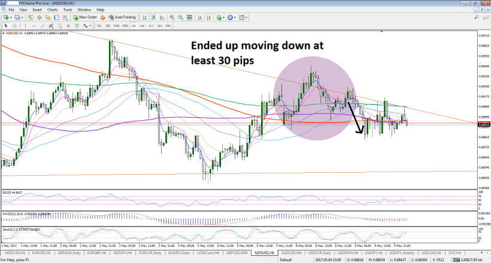Switch to the GBPAUD,Daily chart tab
Viewport: 491px width, 263px height.
[x=69, y=253]
